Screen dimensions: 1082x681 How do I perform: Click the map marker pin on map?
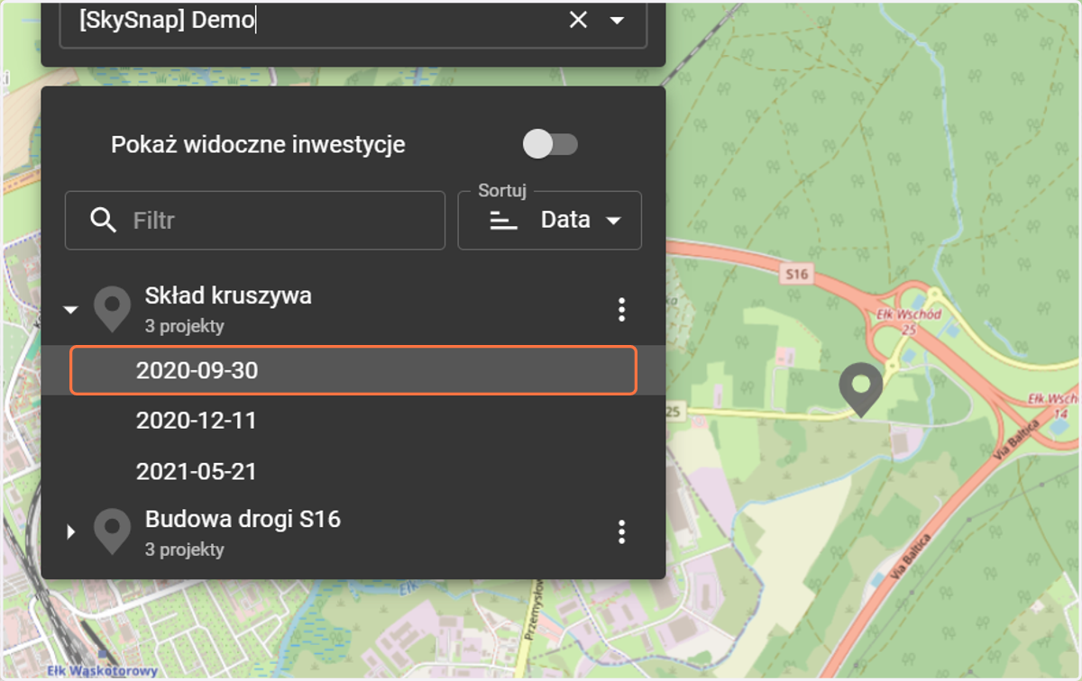(x=861, y=389)
